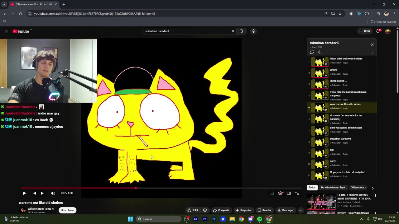Click the address bar URL
The height and width of the screenshot is (224, 399).
[x=94, y=14]
